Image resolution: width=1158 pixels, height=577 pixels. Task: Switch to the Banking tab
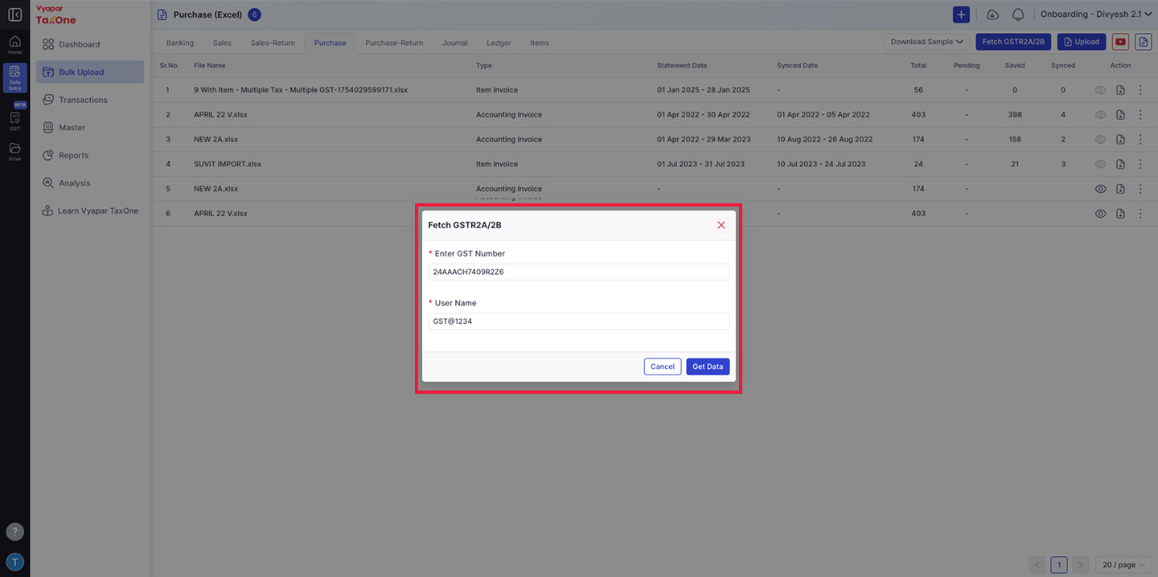pos(180,43)
